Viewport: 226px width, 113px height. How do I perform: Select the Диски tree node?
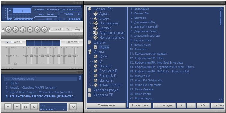[99, 52]
